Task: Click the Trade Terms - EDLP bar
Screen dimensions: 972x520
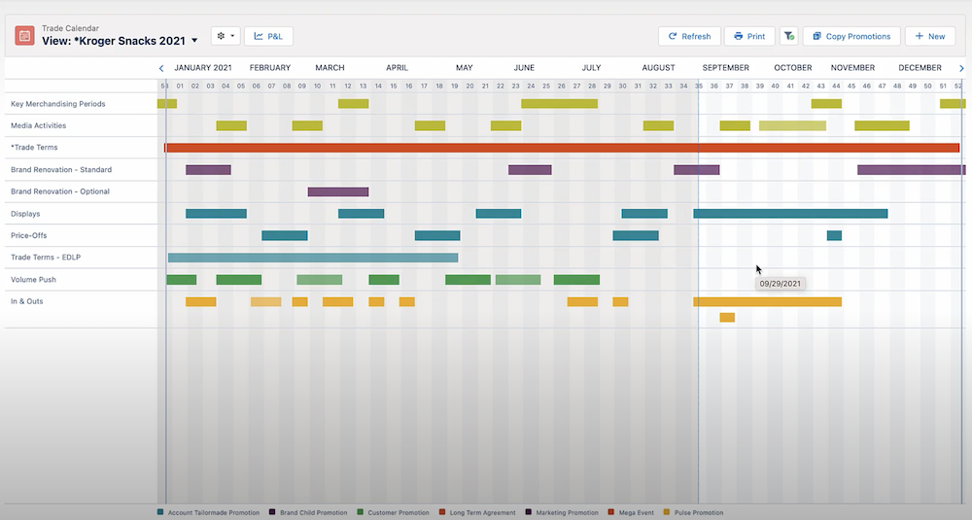Action: click(x=312, y=258)
